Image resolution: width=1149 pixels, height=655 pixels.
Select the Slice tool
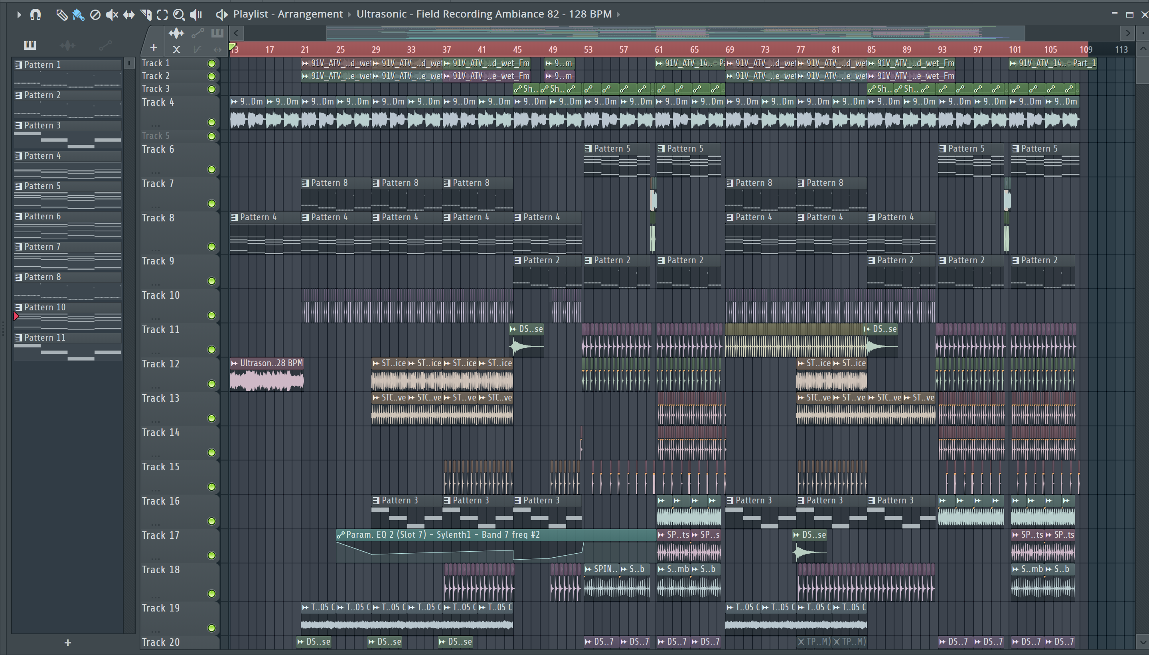(146, 14)
